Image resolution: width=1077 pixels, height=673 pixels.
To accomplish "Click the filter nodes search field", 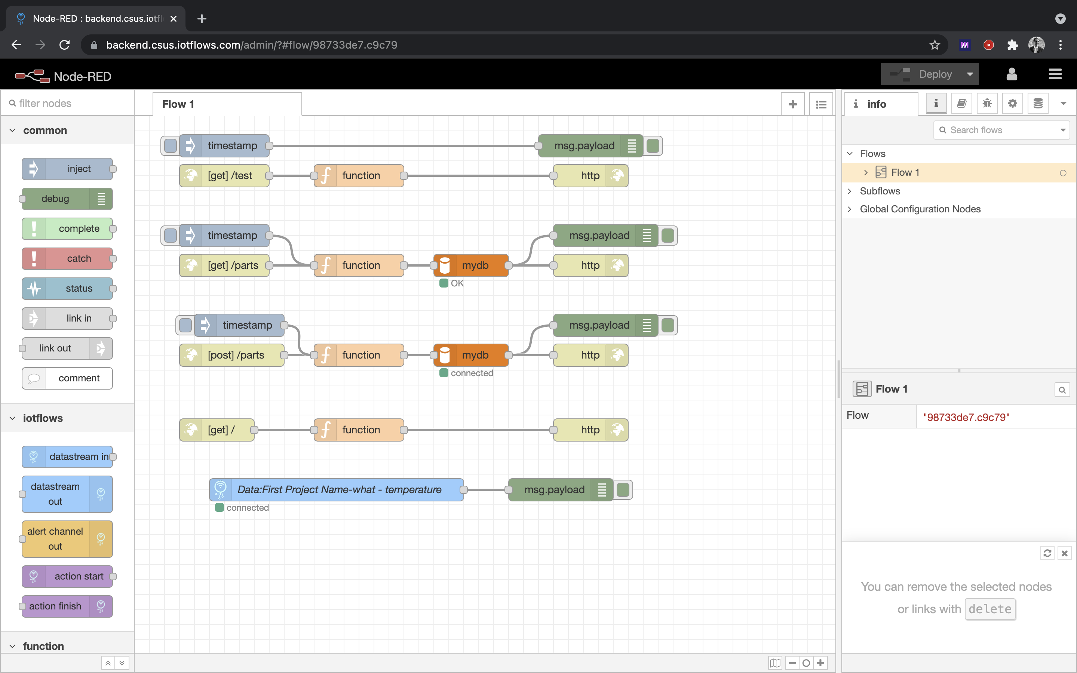I will tap(71, 103).
